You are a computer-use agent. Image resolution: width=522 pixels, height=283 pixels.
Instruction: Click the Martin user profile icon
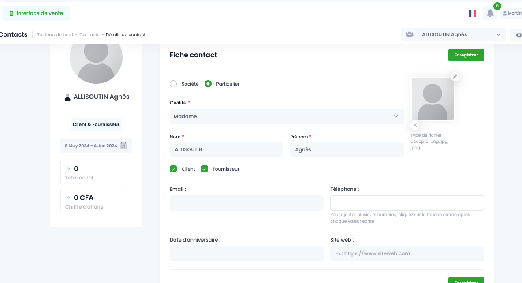[x=505, y=13]
